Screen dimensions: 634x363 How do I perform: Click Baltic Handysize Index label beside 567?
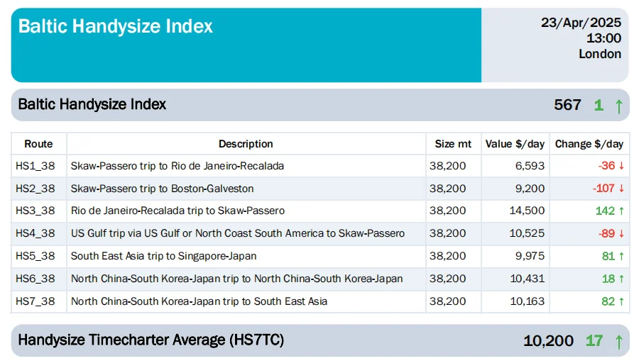(x=92, y=104)
